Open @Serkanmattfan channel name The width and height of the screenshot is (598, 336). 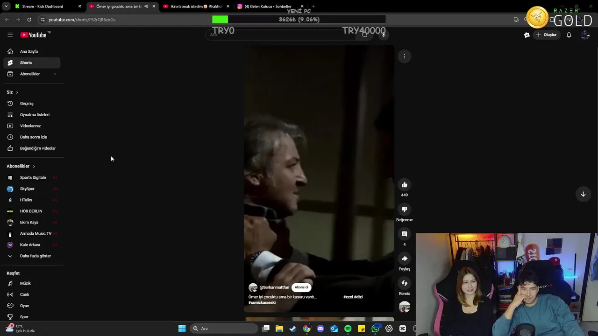pos(274,287)
